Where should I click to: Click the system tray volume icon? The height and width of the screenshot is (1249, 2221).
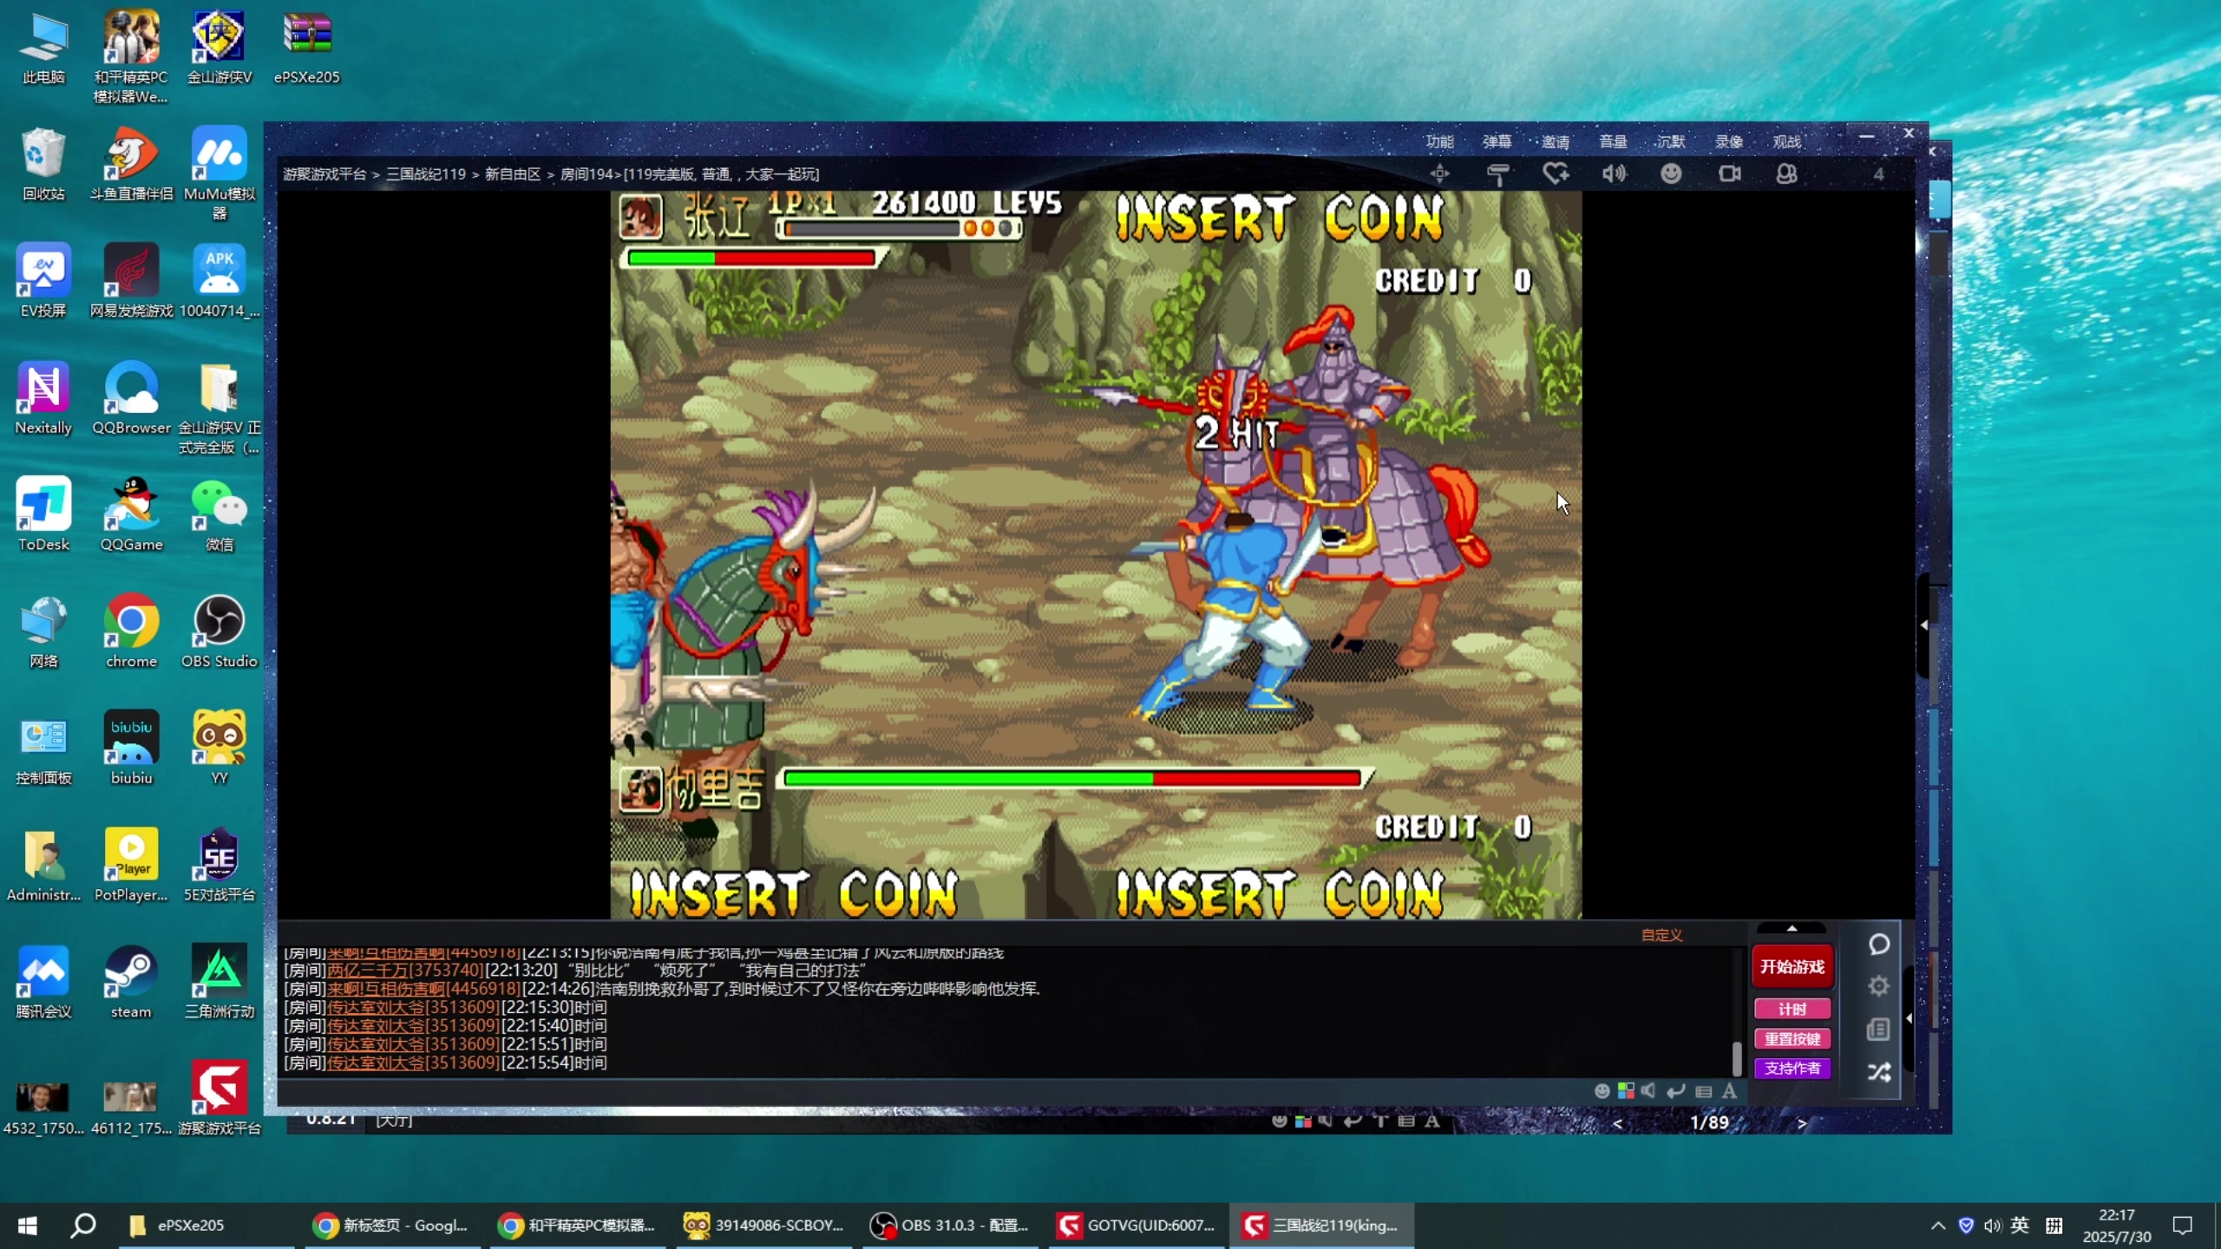click(1993, 1226)
